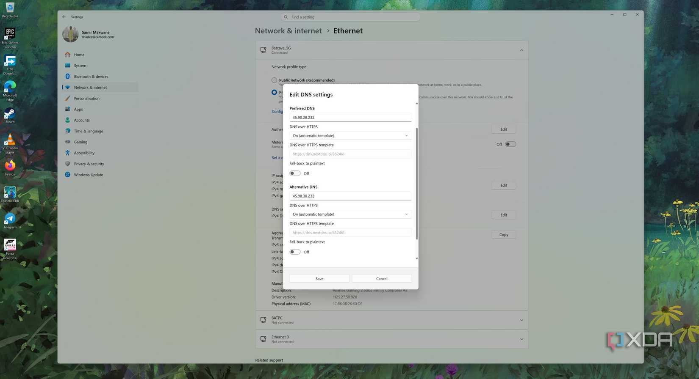The width and height of the screenshot is (699, 379).
Task: Open Accounts settings page
Action: point(100,120)
